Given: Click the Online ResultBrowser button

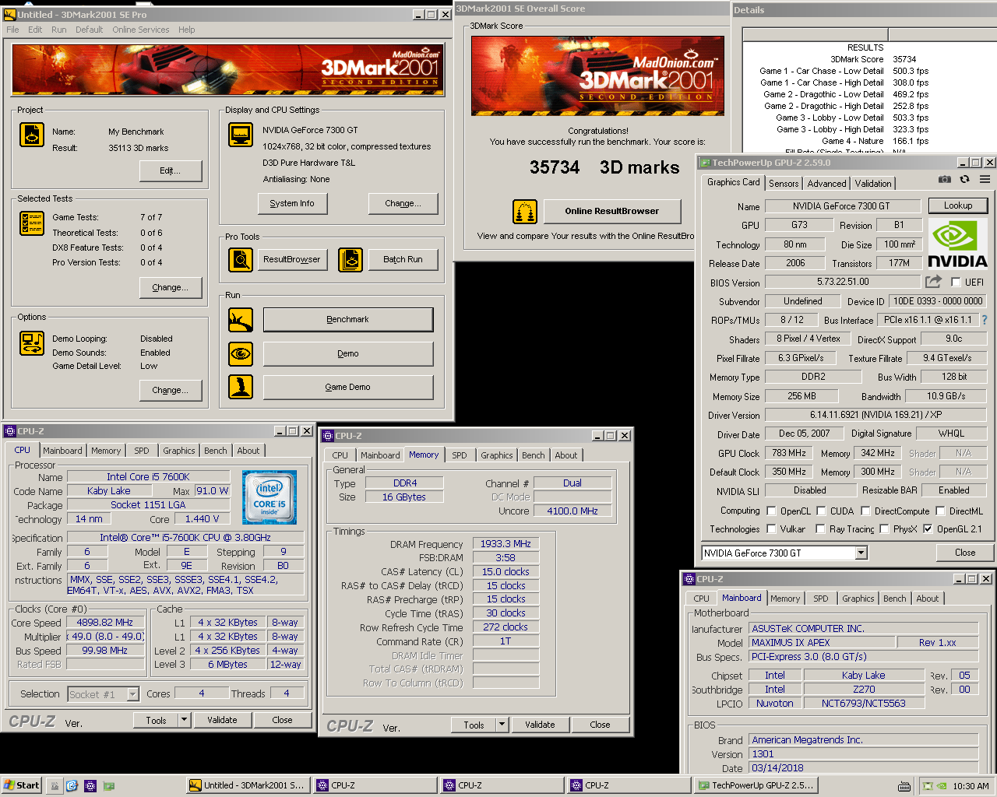Looking at the screenshot, I should pyautogui.click(x=611, y=211).
